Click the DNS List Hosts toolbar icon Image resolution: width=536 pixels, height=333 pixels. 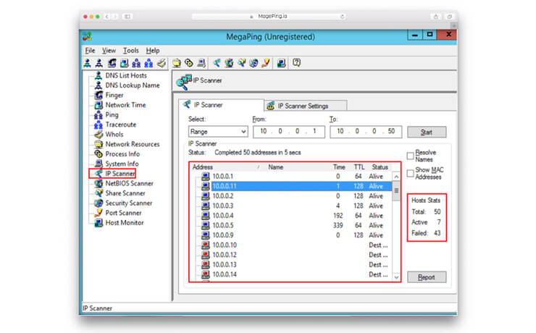pos(88,63)
